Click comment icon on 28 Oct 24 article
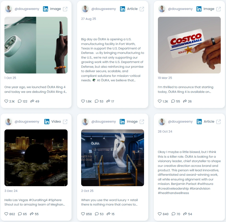Image resolution: width=226 pixels, height=222 pixels. click(x=173, y=214)
